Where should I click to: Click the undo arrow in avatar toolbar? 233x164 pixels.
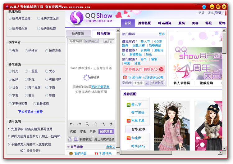pos(71,124)
